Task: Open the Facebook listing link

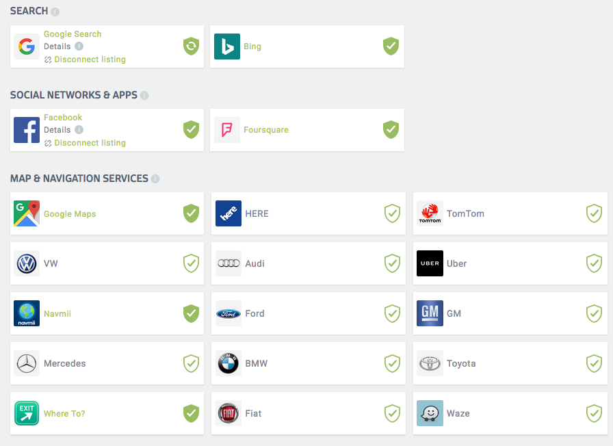Action: (x=63, y=117)
